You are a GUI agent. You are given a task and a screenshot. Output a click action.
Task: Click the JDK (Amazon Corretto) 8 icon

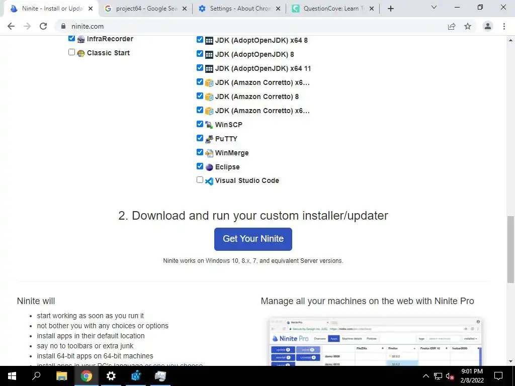[x=209, y=97]
